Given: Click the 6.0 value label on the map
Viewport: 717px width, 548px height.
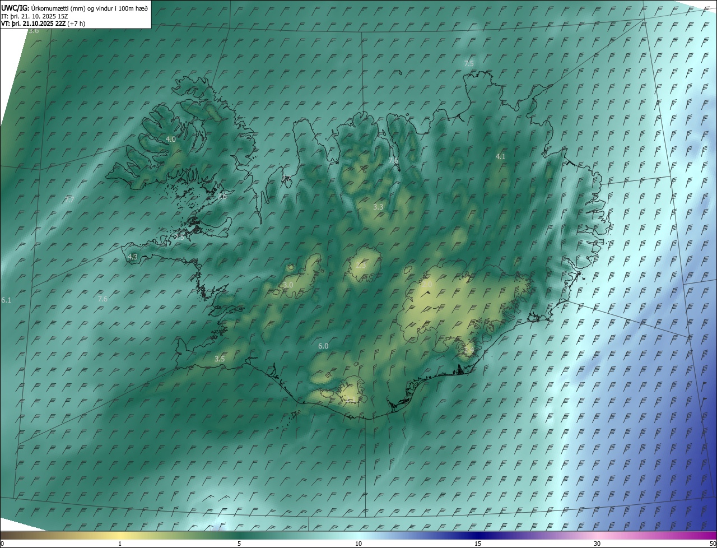Looking at the screenshot, I should pos(323,346).
